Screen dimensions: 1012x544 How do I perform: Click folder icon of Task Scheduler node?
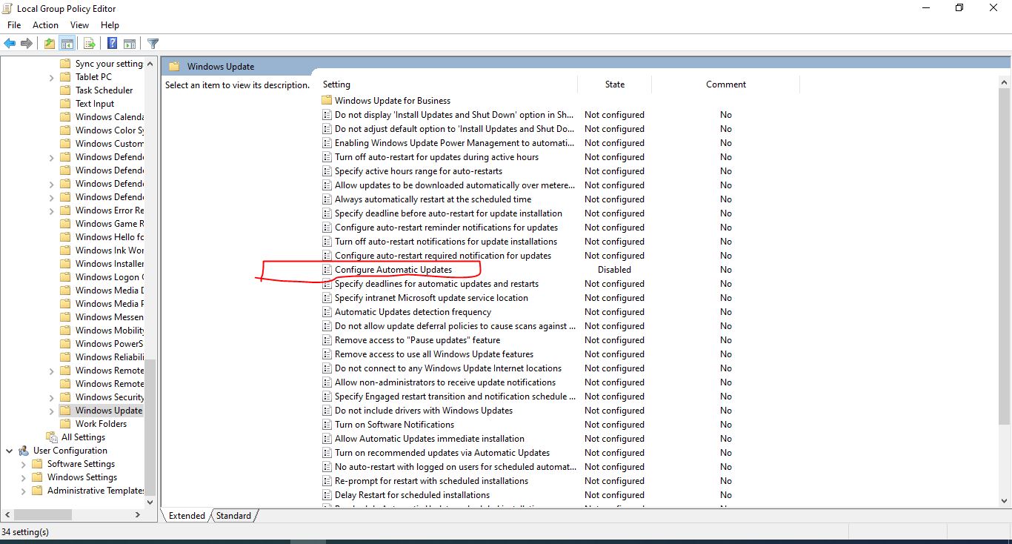click(65, 90)
